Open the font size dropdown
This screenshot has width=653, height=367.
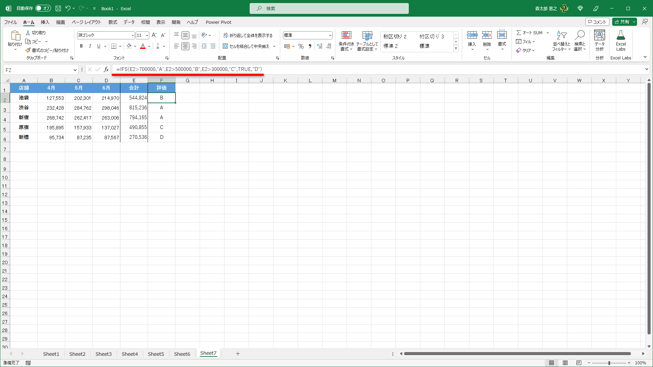pyautogui.click(x=147, y=35)
